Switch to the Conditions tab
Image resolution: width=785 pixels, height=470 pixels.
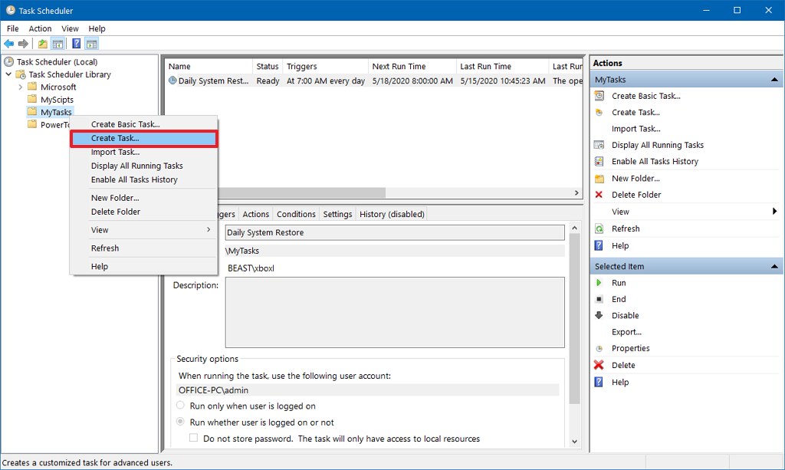coord(296,214)
